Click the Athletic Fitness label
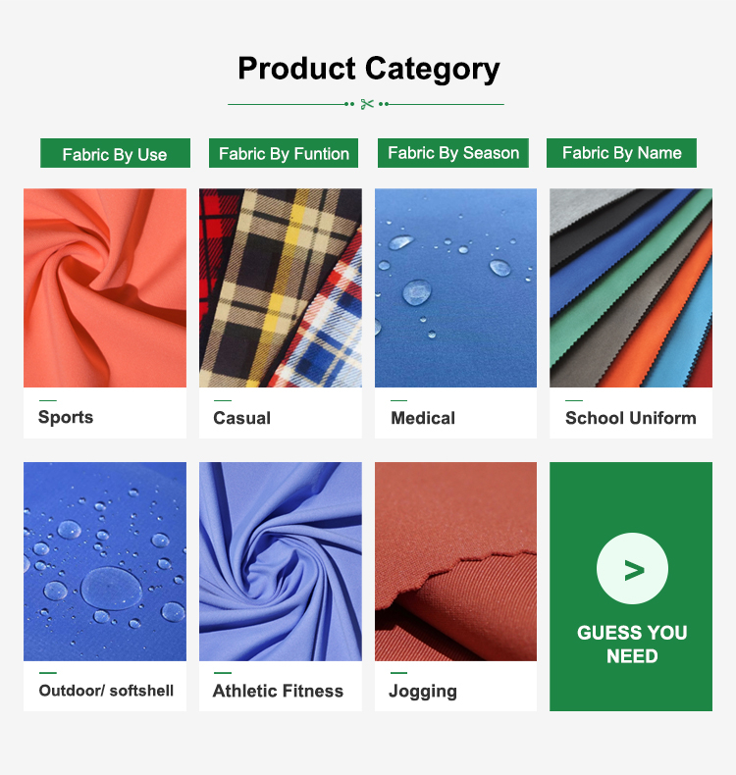The width and height of the screenshot is (736, 775). 278,691
